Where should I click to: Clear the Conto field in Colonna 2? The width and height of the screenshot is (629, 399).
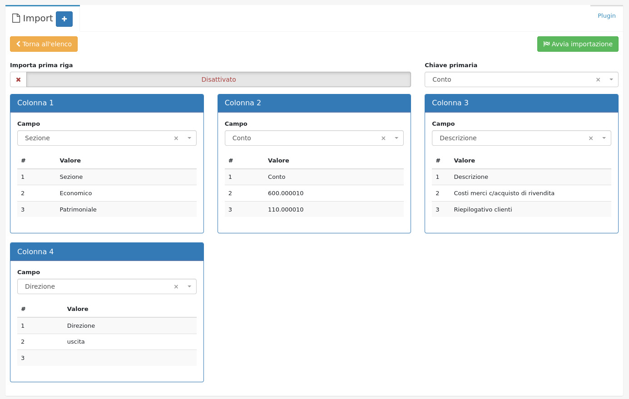coord(383,138)
